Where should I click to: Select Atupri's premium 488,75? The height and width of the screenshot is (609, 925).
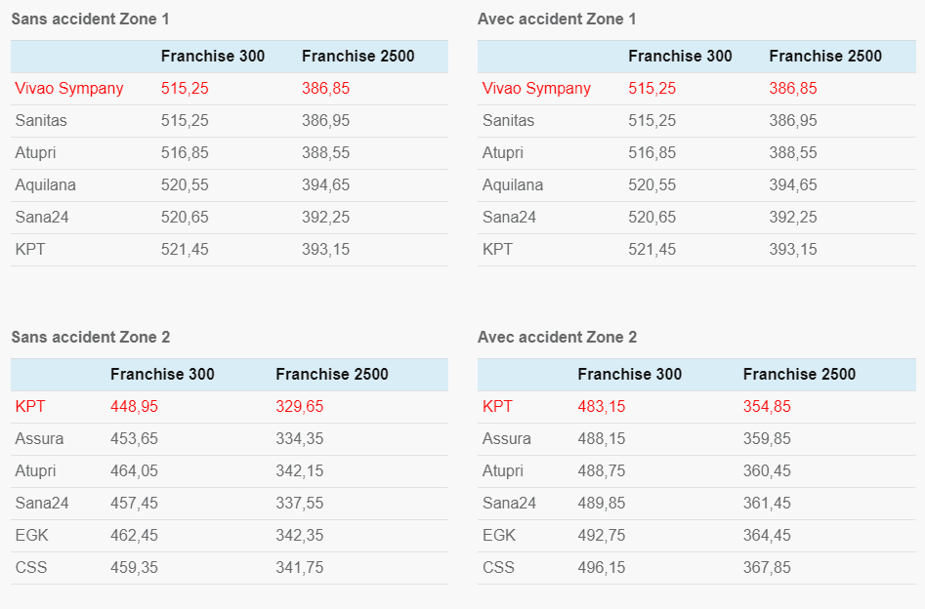pos(601,471)
